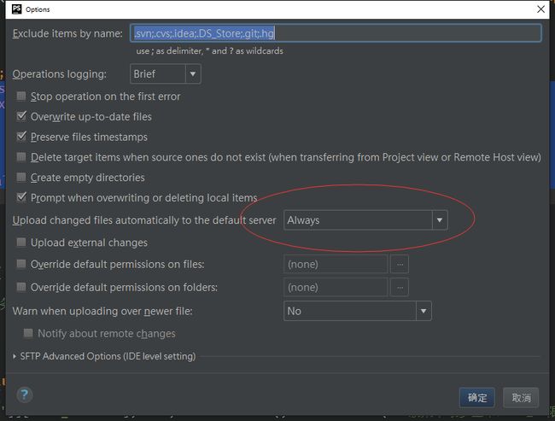The height and width of the screenshot is (421, 555).
Task: Open browse button for folder permissions
Action: 400,287
